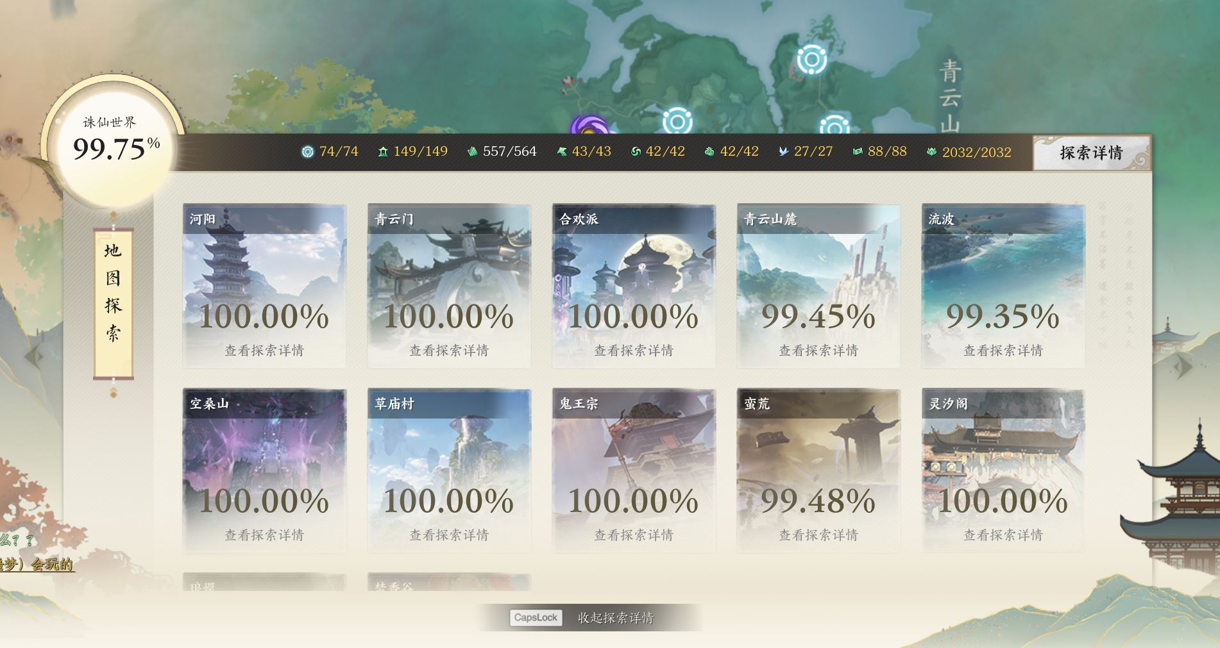1220x648 pixels.
Task: Go to next page using right arrow
Action: (1183, 366)
